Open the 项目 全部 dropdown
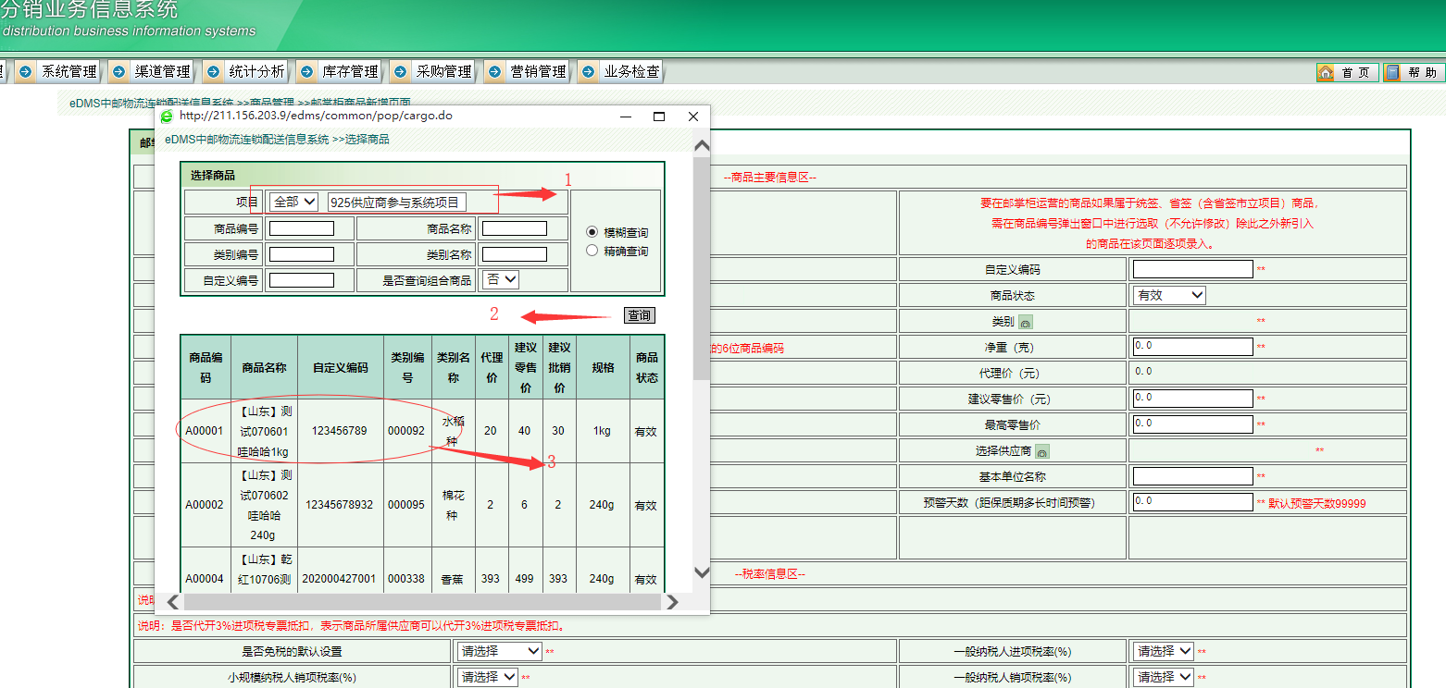 tap(293, 202)
